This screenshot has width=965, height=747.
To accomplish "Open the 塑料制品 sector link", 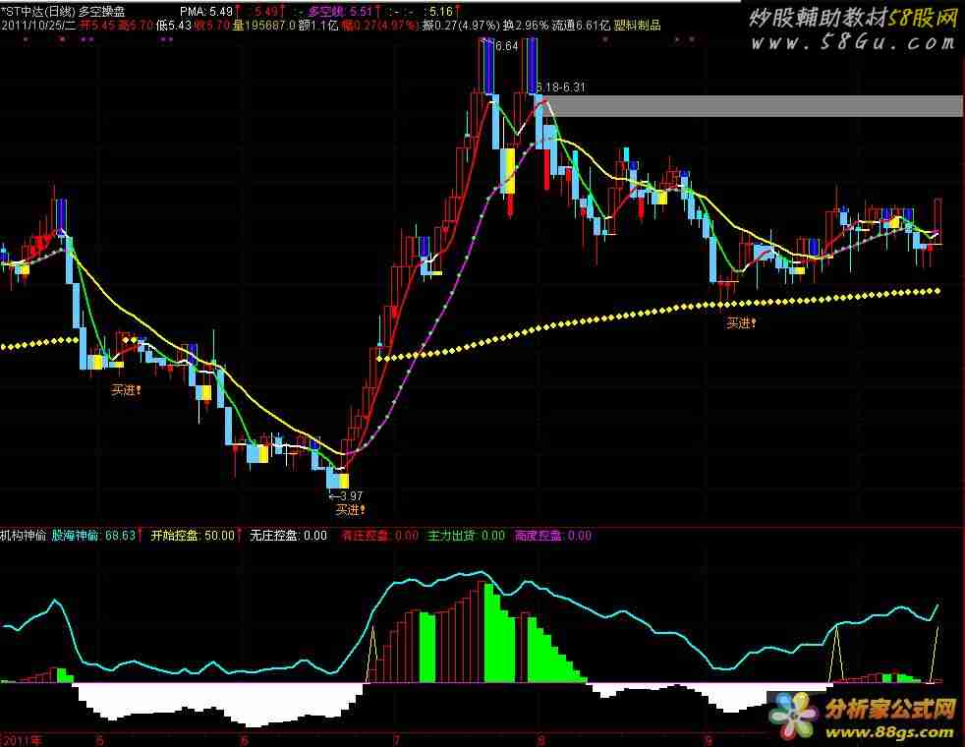I will coord(637,26).
